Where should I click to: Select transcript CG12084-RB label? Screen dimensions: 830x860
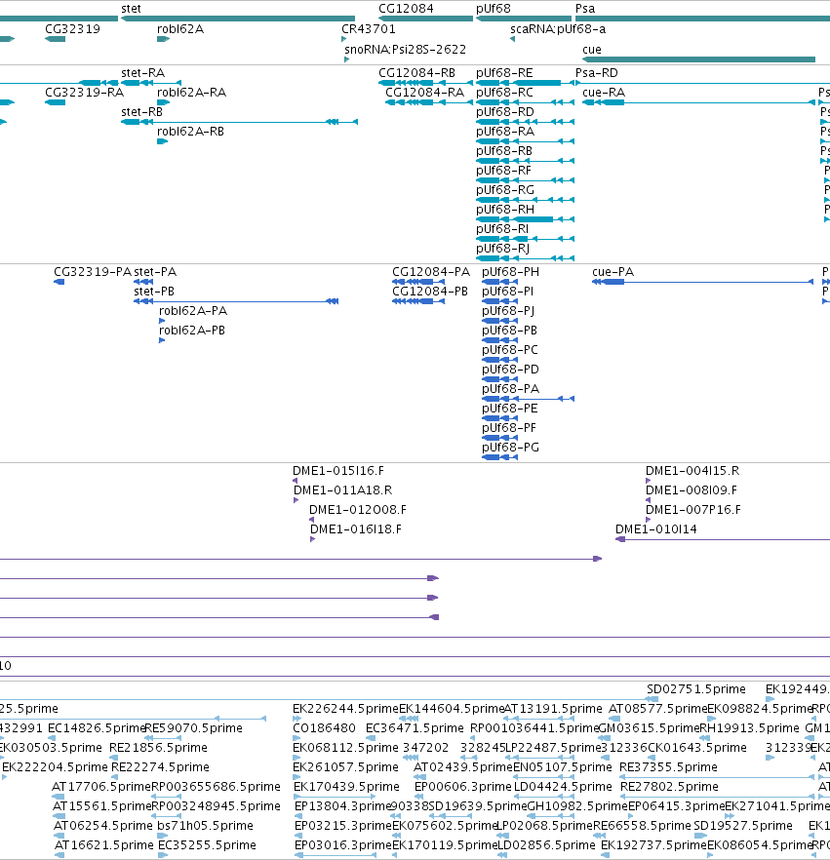pos(416,72)
